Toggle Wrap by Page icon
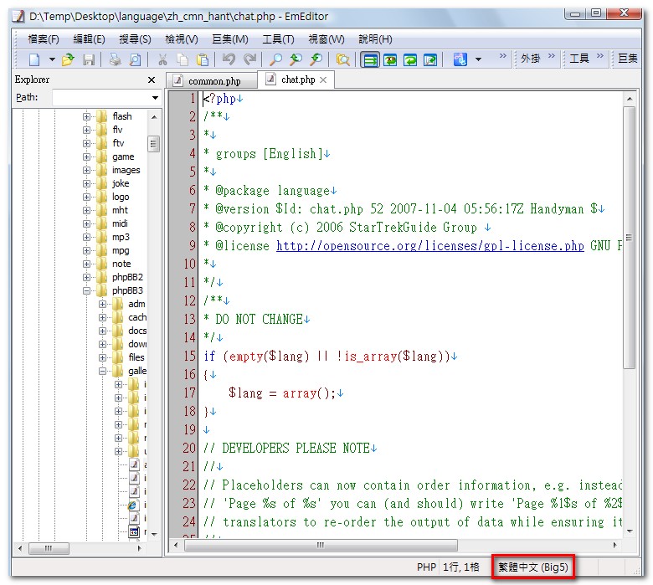 coord(430,60)
